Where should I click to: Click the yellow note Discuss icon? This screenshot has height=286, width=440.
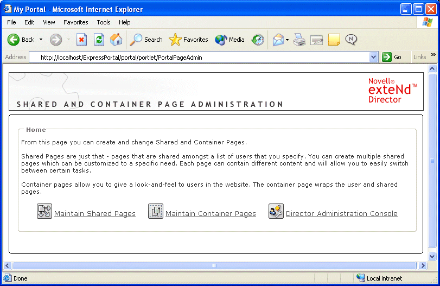click(x=334, y=40)
